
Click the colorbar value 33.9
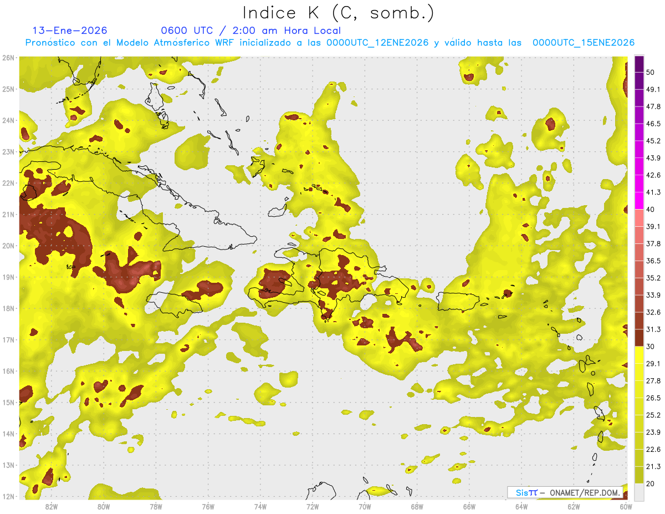point(653,295)
